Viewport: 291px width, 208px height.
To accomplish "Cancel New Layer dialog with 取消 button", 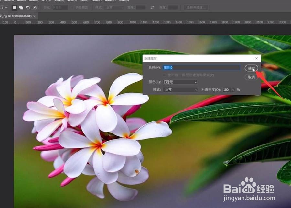I will click(x=251, y=77).
